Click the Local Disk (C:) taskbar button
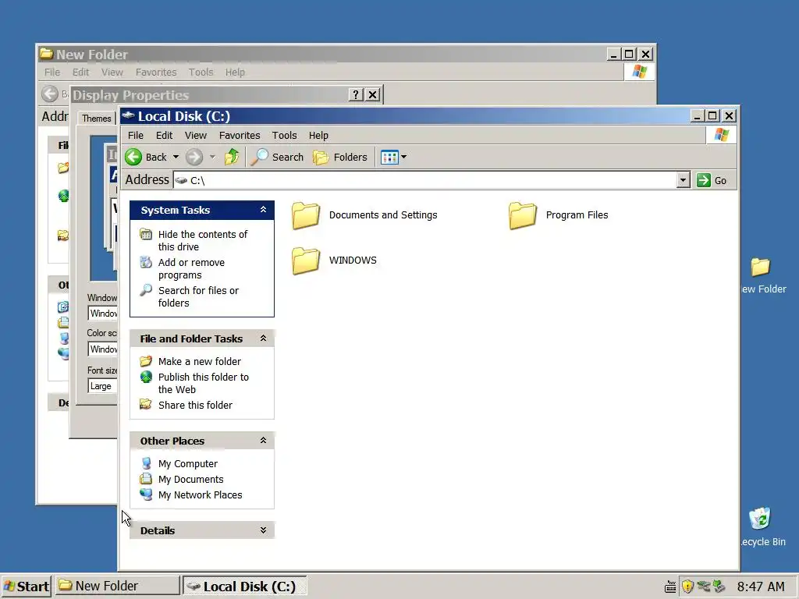The height and width of the screenshot is (599, 799). [x=244, y=587]
